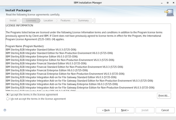
Task: Close the IBM Installation Manager window
Action: (174, 3)
